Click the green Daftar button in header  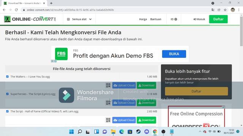click(218, 19)
